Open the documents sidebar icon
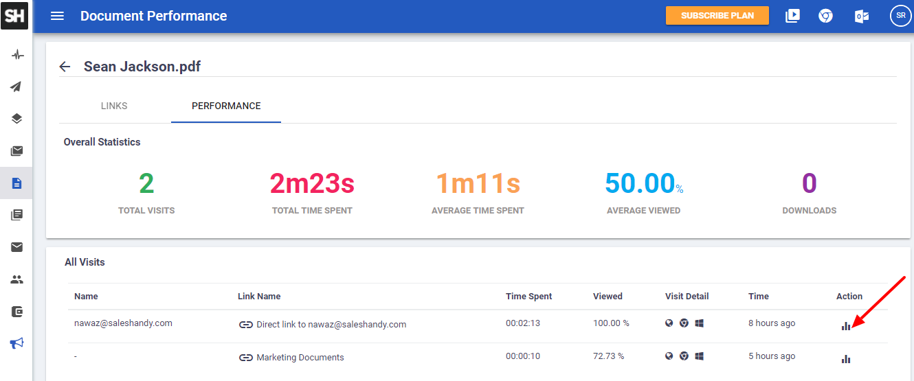914x381 pixels. pos(16,183)
